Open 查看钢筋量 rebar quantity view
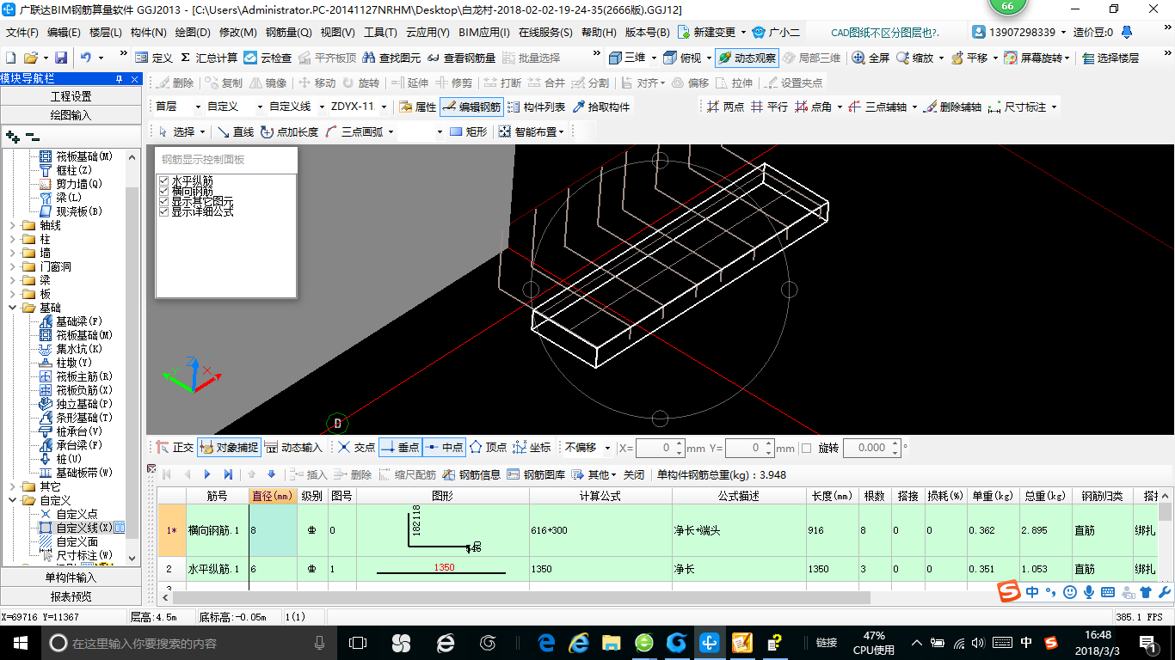The width and height of the screenshot is (1175, 660). click(x=462, y=58)
